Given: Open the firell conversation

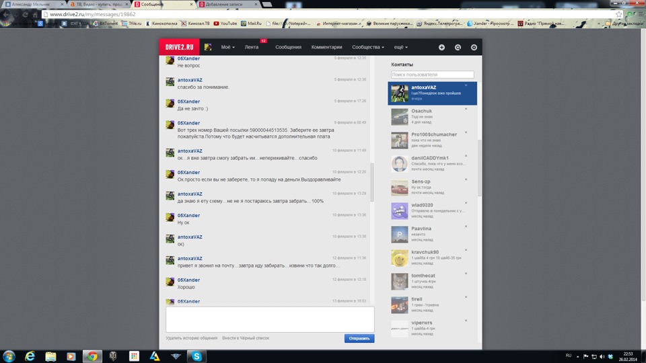Looking at the screenshot, I should 432,305.
